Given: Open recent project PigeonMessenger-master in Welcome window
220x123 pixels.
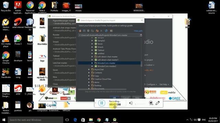Looking at the screenshot, I should (62, 22).
